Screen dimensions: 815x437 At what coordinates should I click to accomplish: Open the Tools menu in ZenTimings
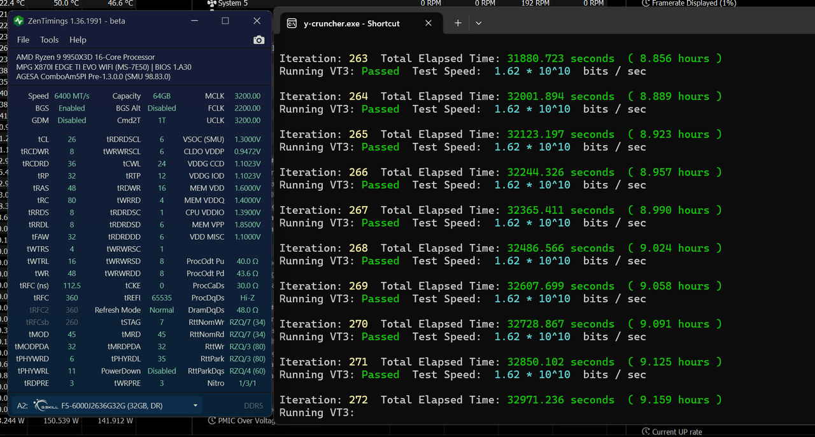(49, 39)
